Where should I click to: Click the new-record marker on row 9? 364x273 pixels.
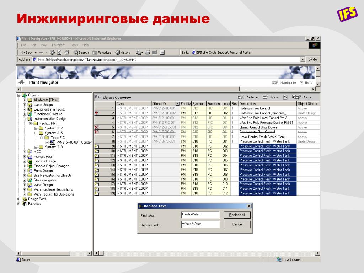click(x=97, y=146)
